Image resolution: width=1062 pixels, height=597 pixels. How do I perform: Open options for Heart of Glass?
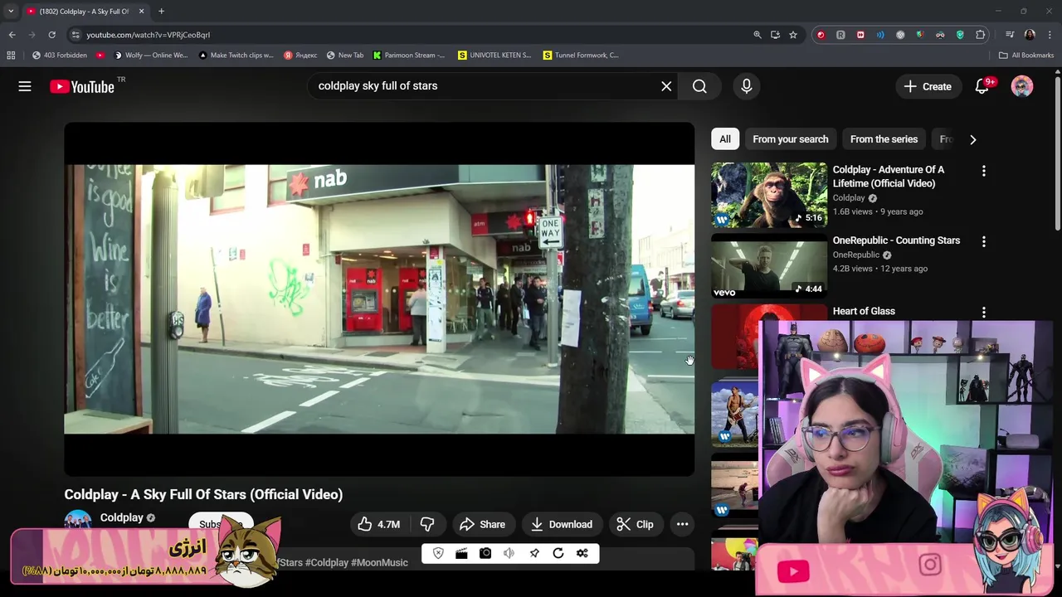coord(984,313)
